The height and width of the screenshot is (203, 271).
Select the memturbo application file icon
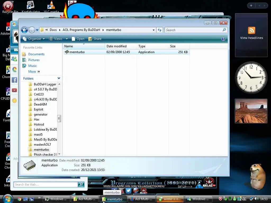point(67,52)
